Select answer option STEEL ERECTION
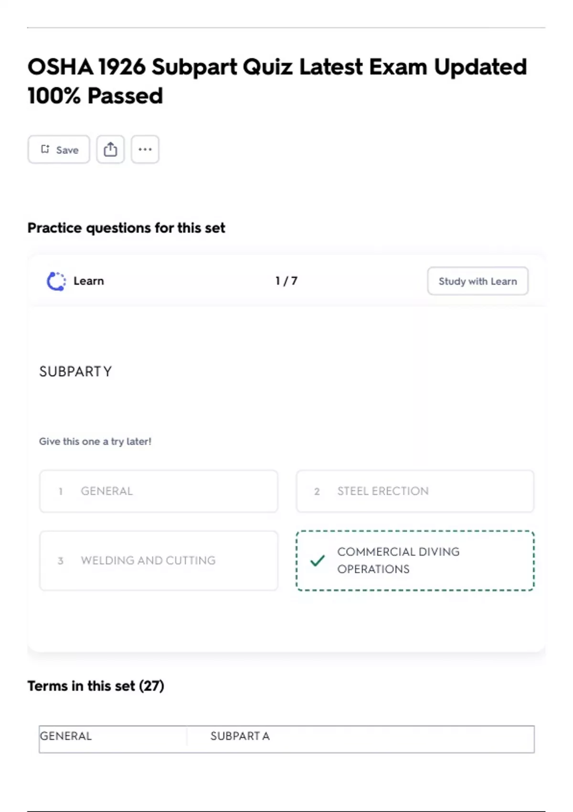573x812 pixels. 414,491
